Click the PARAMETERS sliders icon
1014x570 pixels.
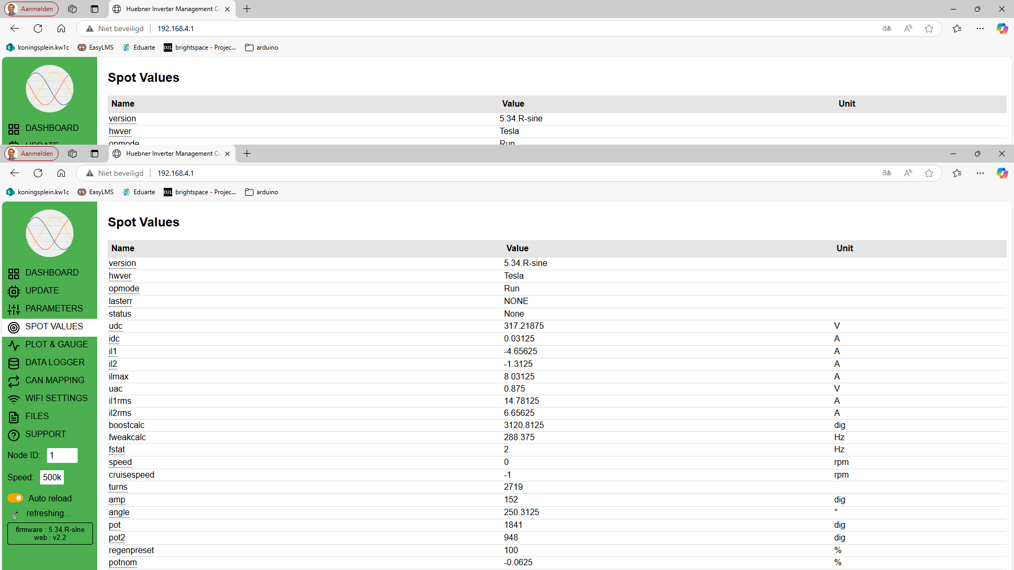(x=14, y=309)
